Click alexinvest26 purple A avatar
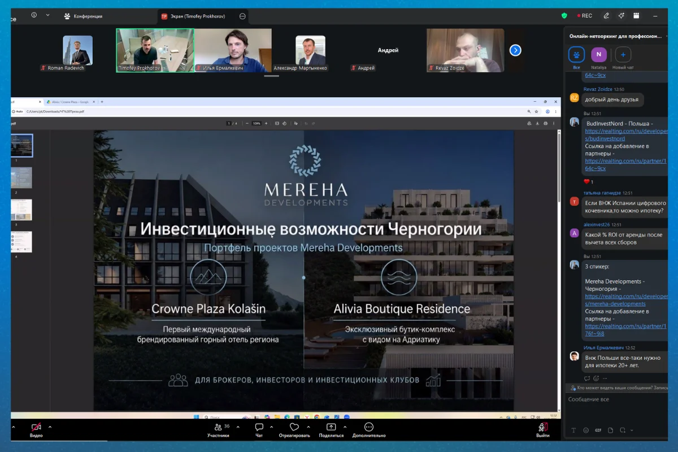This screenshot has width=678, height=452. coord(574,233)
